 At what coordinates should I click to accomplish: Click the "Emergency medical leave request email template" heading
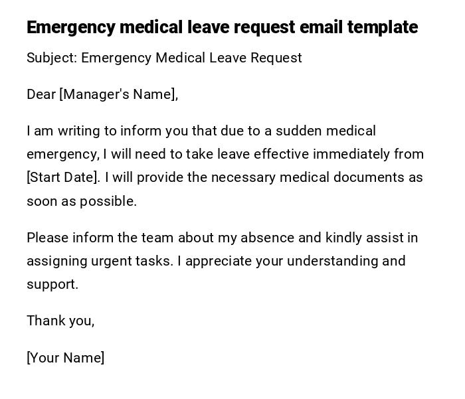tap(222, 27)
